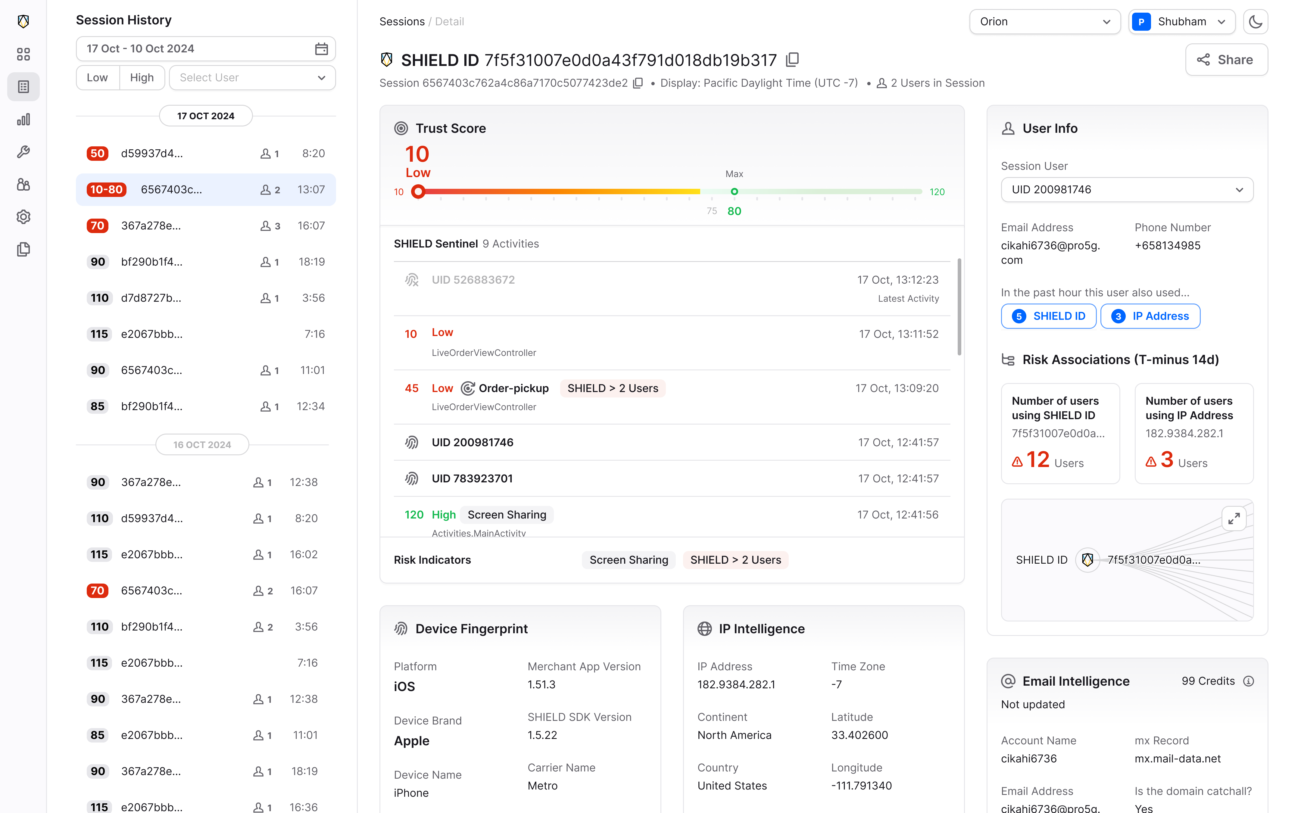
Task: Expand the SHIELD ID association graph
Action: tap(1234, 518)
